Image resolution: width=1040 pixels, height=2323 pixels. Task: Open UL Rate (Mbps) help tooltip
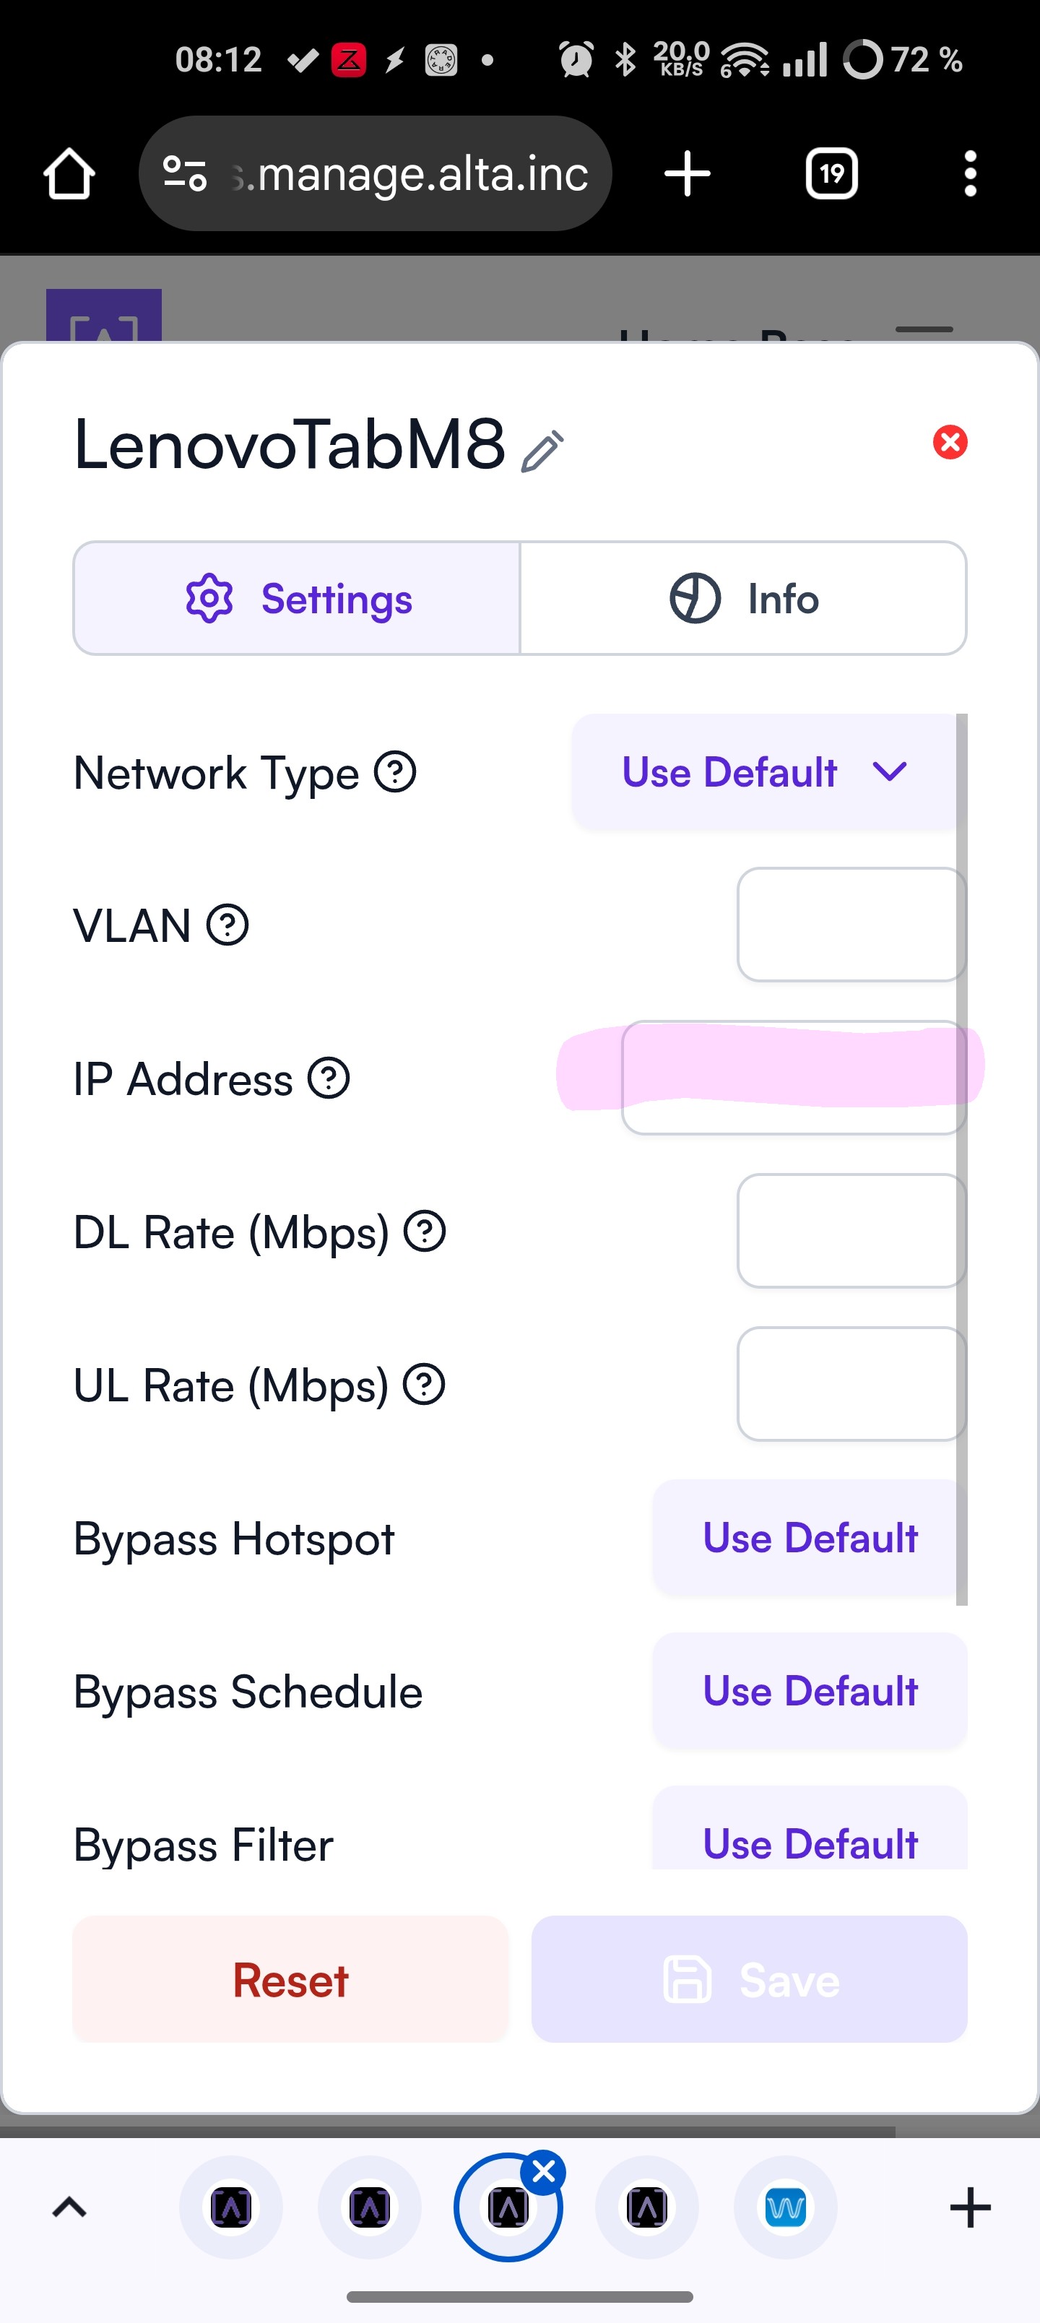click(424, 1385)
